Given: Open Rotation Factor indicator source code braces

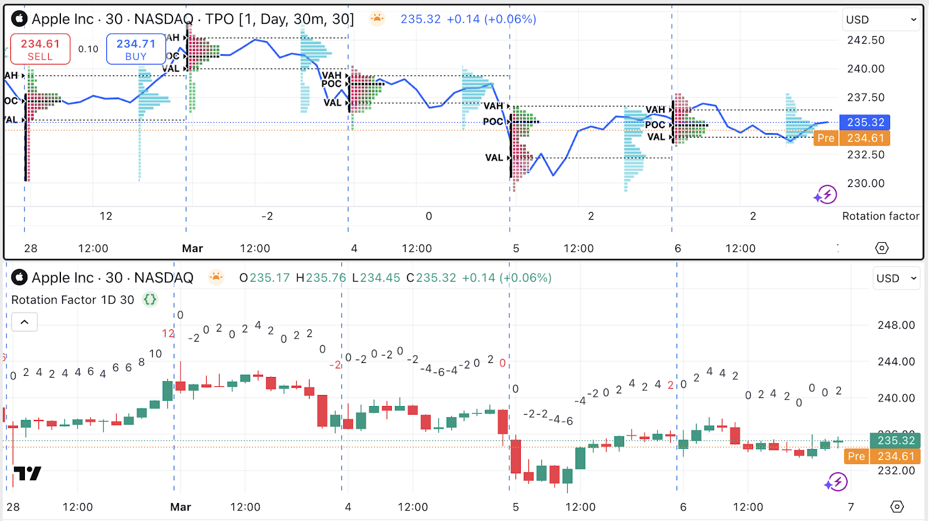Looking at the screenshot, I should pos(150,300).
